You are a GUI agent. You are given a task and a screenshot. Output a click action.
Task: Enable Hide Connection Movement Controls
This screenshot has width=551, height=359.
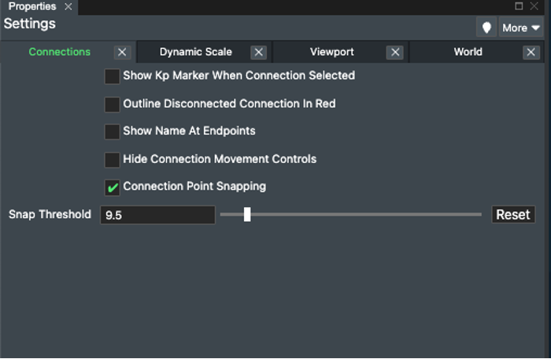(113, 160)
